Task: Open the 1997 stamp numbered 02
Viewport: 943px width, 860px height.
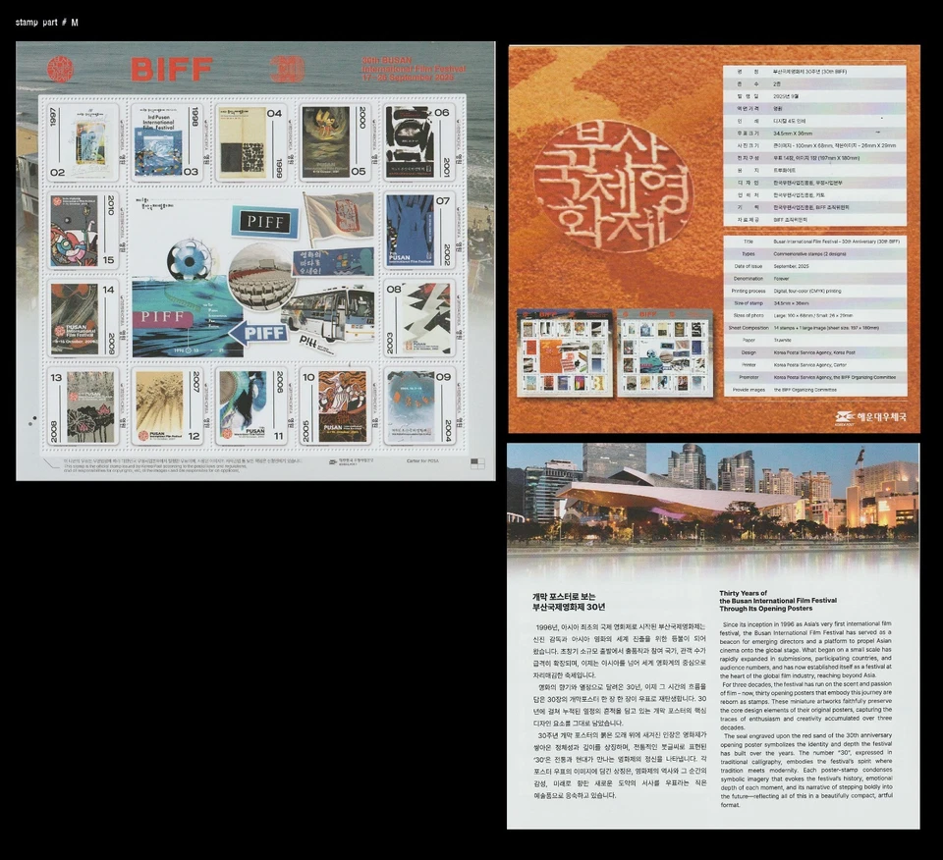Action: pos(85,138)
